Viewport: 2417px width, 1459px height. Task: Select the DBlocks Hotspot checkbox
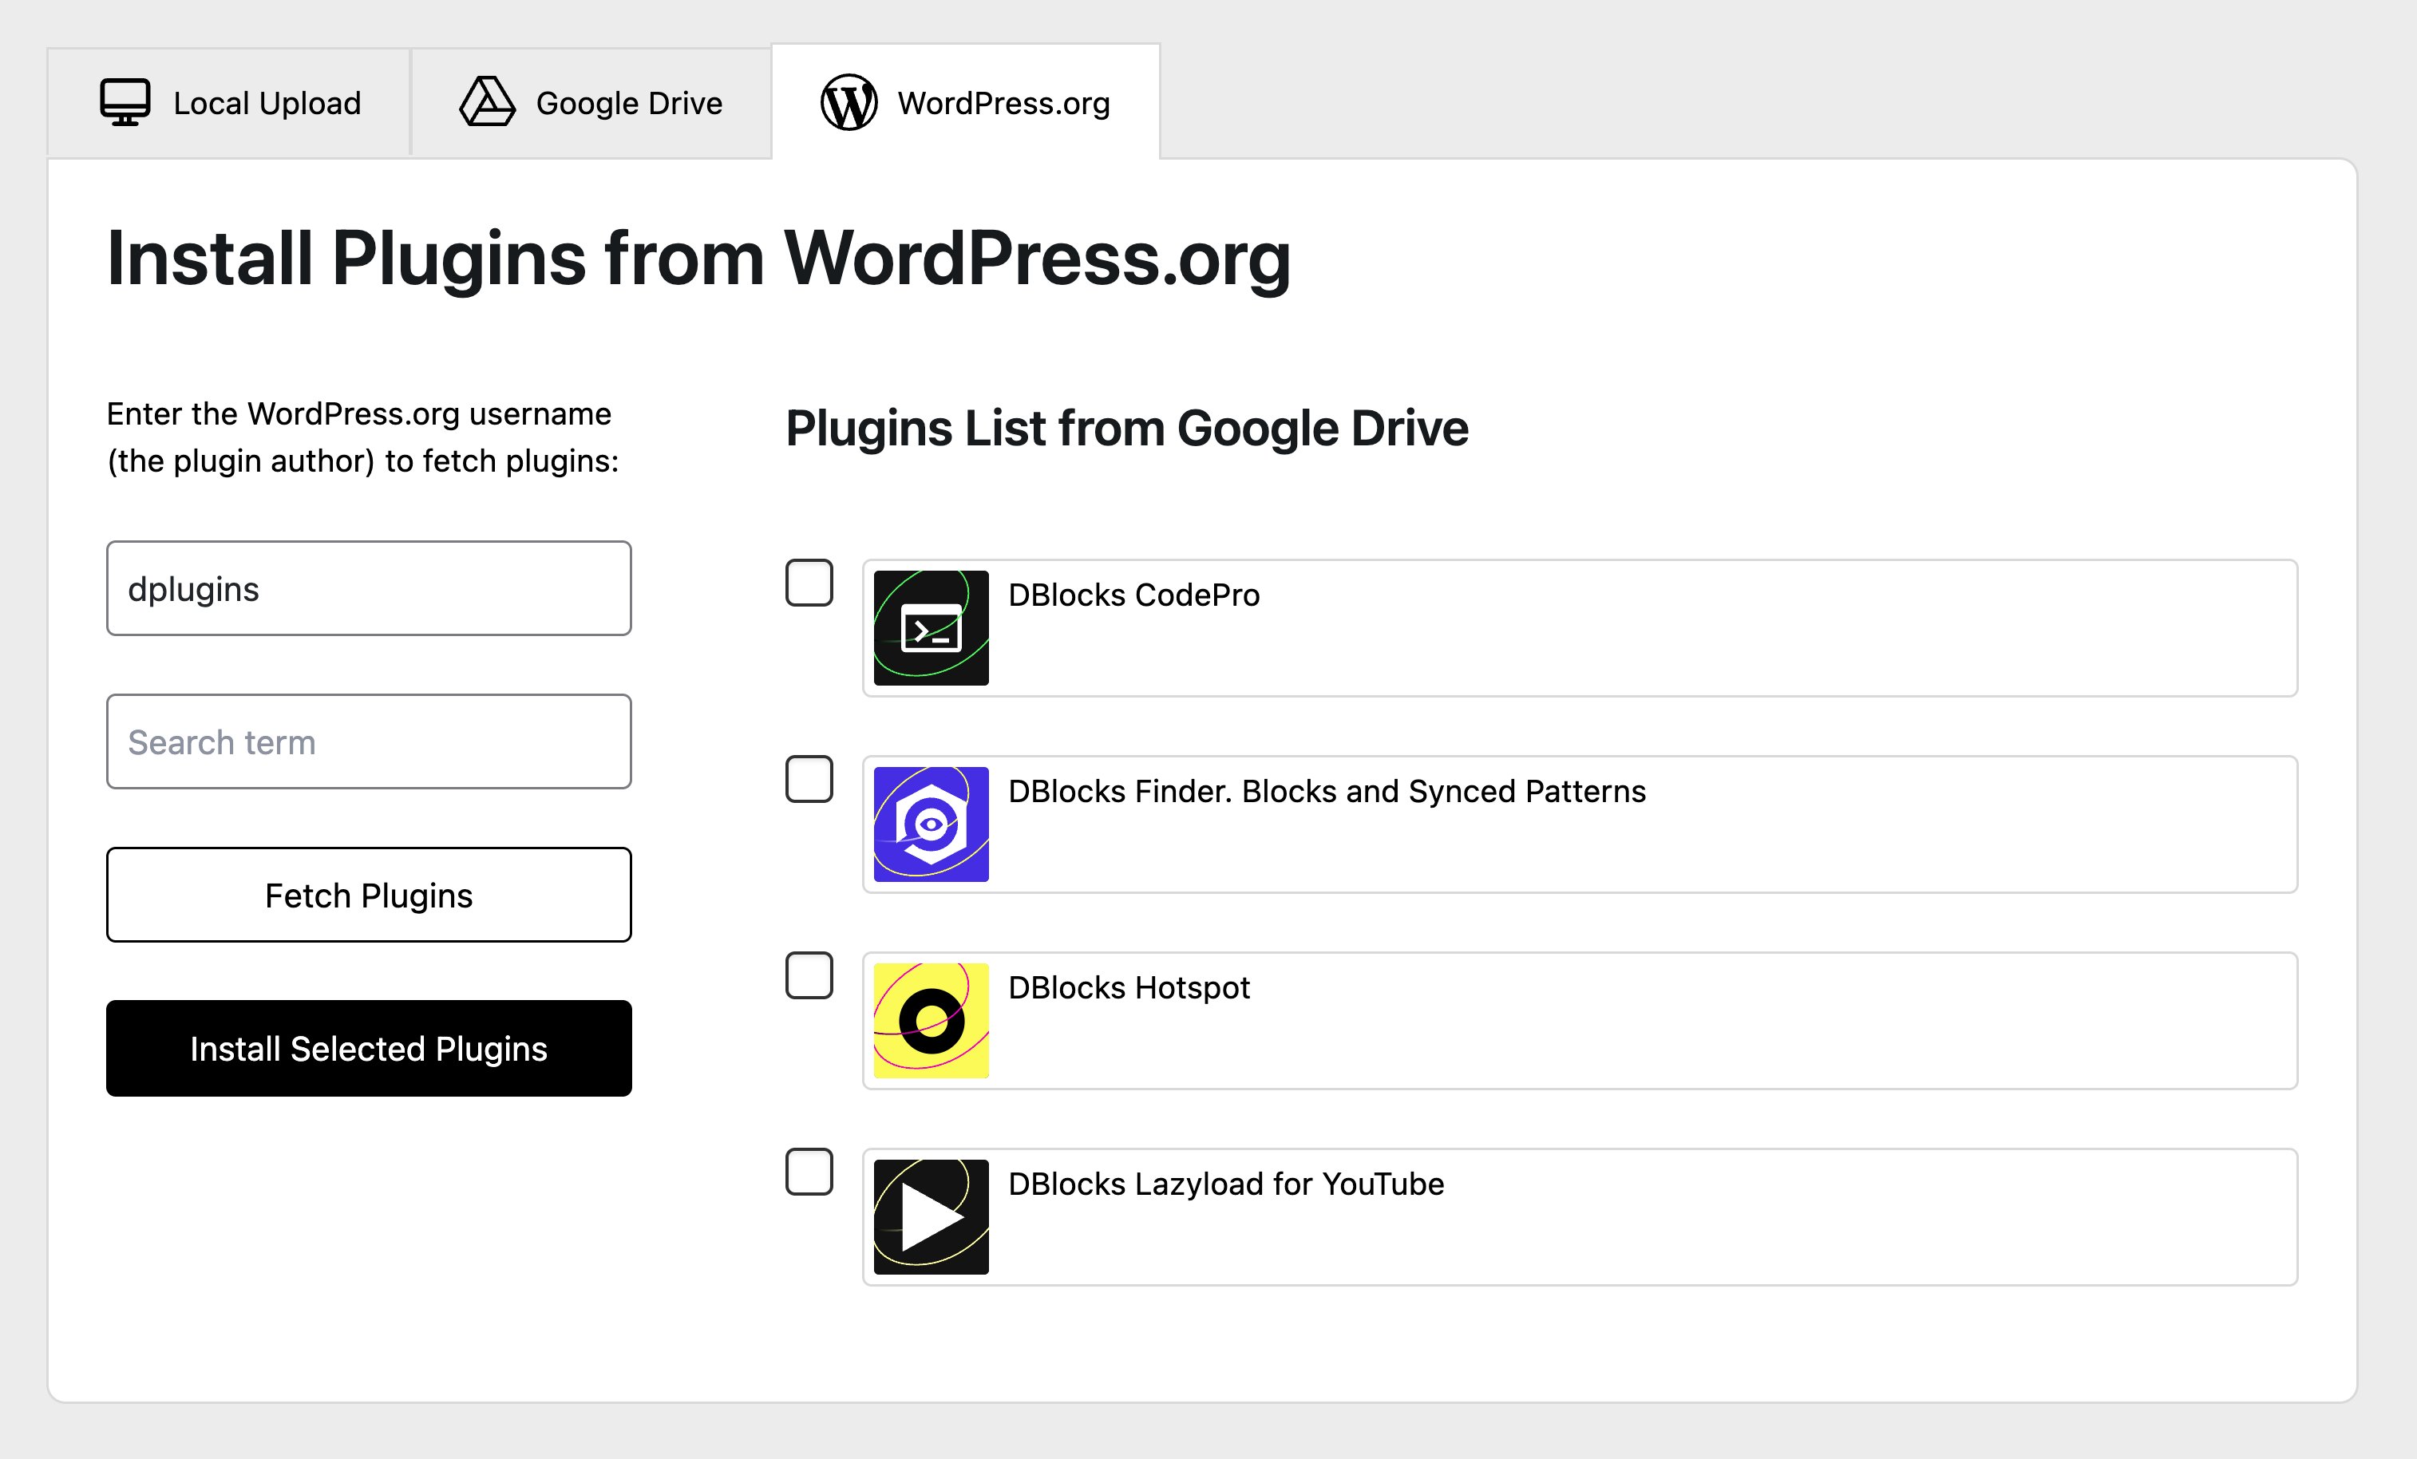pos(809,975)
